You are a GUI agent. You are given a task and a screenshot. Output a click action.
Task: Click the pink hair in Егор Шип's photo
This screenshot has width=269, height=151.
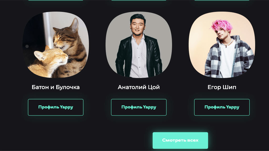click(221, 26)
